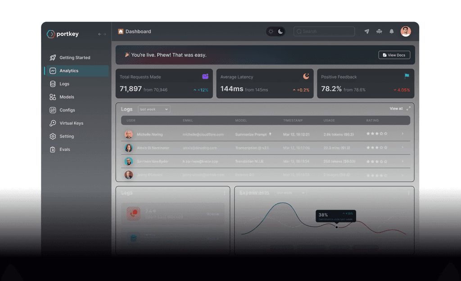Click the notification bell icon
461x281 pixels.
tap(391, 32)
